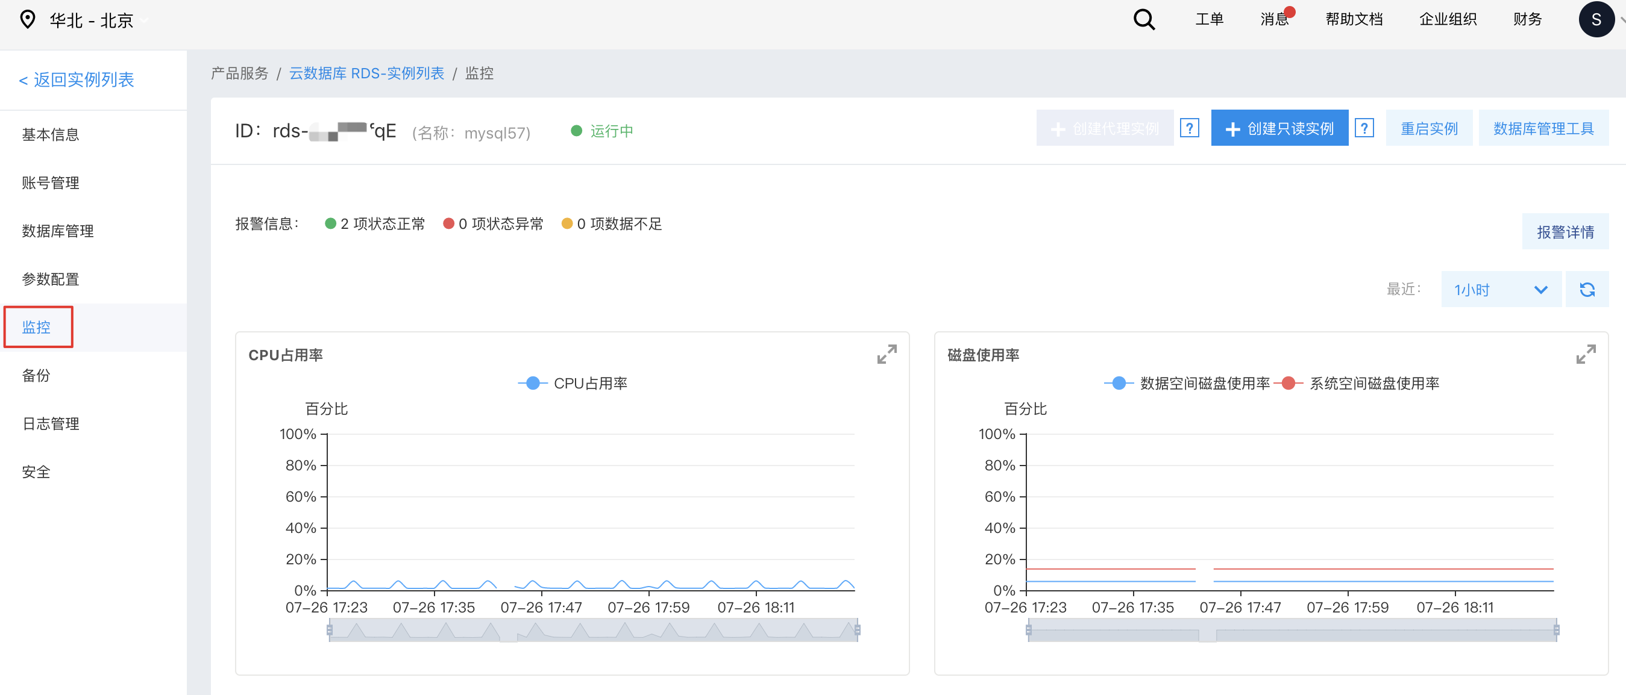This screenshot has height=695, width=1626.
Task: Click the CPU chart's left zoom-slider handle
Action: point(330,629)
